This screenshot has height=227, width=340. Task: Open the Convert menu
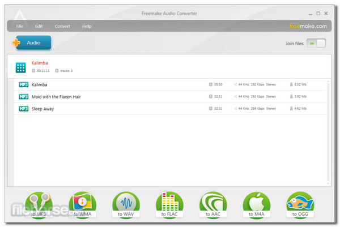pos(62,26)
